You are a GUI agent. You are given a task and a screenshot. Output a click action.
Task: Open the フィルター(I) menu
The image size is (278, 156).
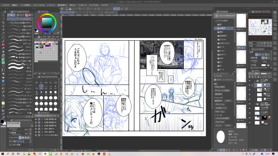[82, 5]
